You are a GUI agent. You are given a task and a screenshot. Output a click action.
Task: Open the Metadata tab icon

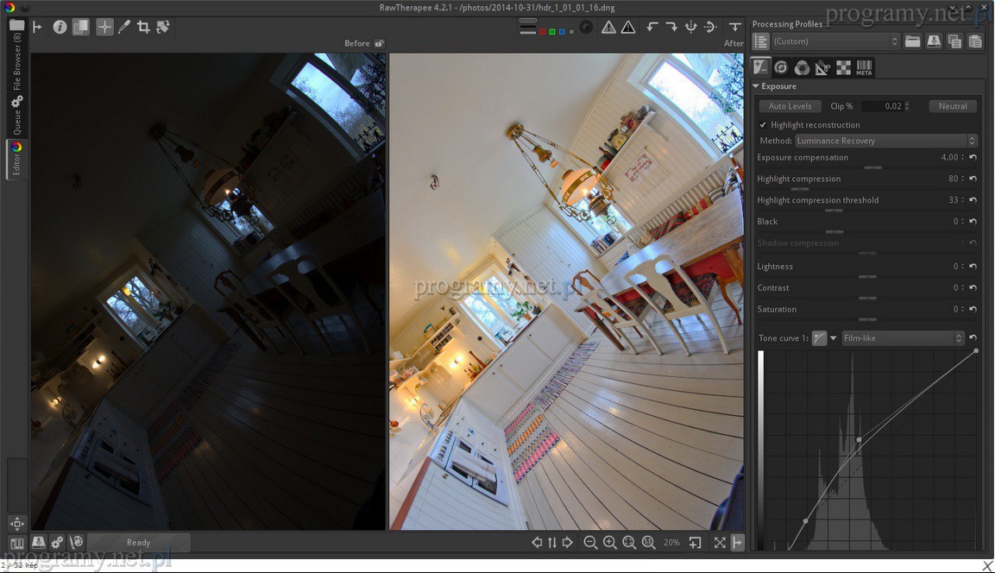point(864,67)
